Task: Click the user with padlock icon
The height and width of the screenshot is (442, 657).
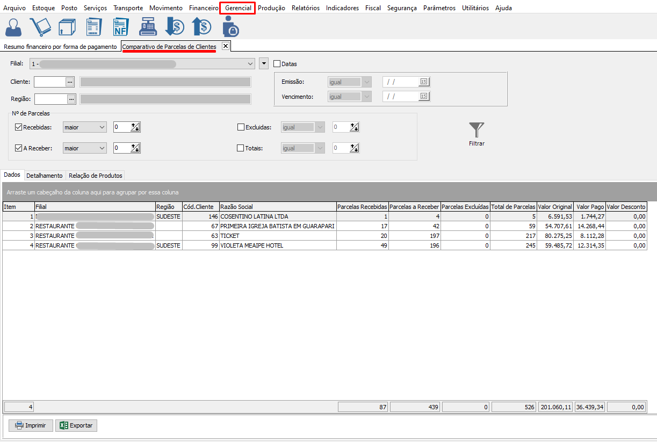Action: click(230, 27)
